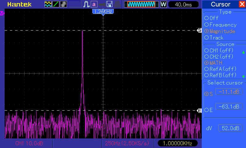Screen dimensions: 246x148
Task: Click the floppy disk save icon
Action: pos(109,4)
